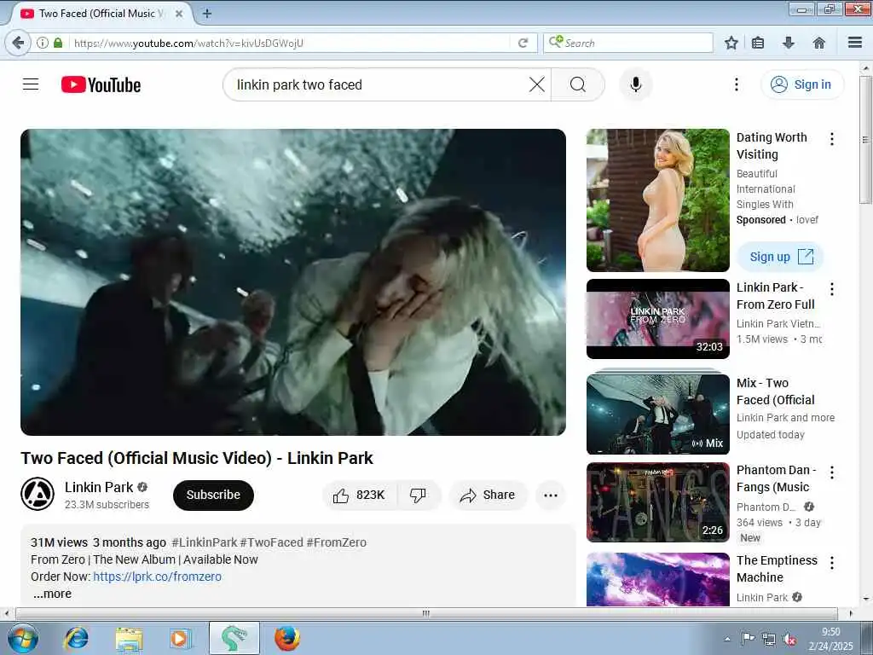Open options for Phantom Dan Fangs video
The width and height of the screenshot is (873, 655).
coord(832,472)
